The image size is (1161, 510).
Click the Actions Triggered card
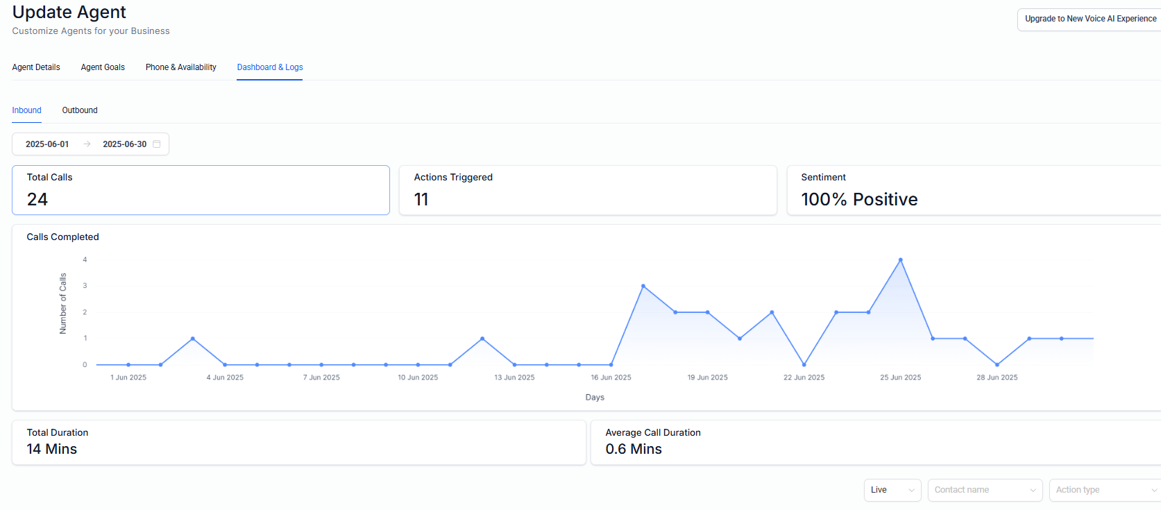[587, 190]
